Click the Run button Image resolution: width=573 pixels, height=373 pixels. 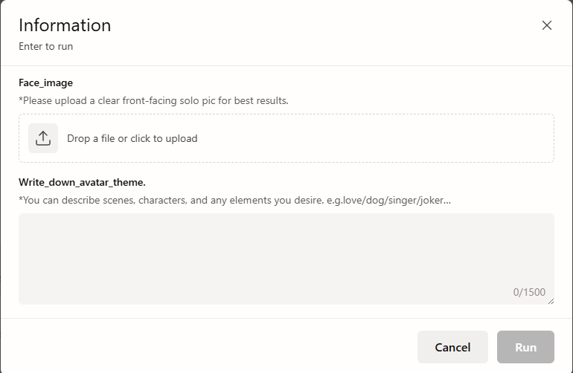click(x=525, y=347)
